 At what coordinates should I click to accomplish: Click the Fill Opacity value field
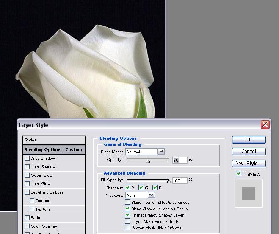click(x=180, y=180)
